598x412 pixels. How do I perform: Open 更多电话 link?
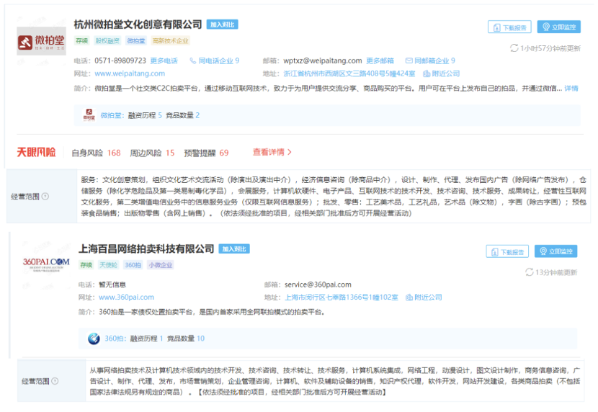point(164,61)
